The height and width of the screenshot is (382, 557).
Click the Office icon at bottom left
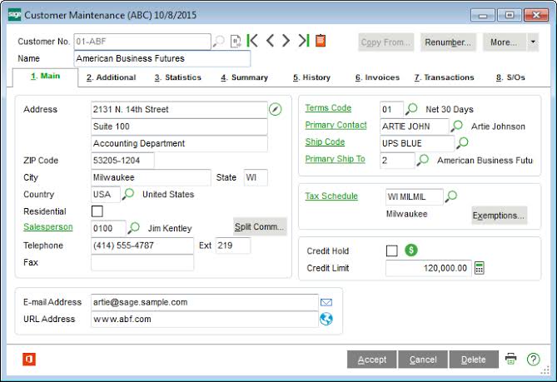(x=29, y=360)
